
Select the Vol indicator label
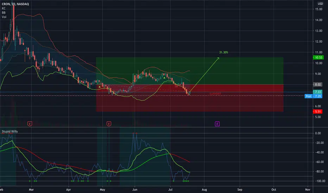tap(4, 17)
